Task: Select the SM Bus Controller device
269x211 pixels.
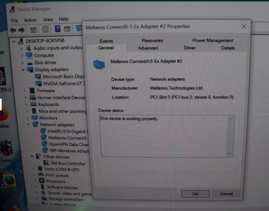Action: (x=68, y=164)
